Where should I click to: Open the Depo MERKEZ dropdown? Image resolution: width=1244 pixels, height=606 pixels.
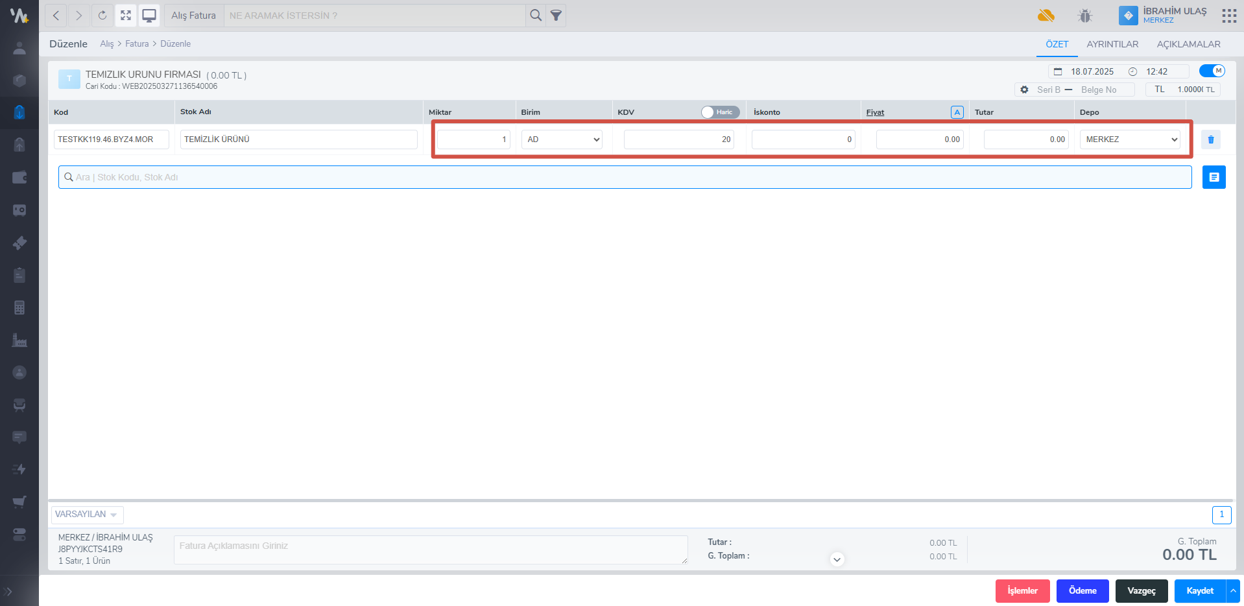(1129, 139)
